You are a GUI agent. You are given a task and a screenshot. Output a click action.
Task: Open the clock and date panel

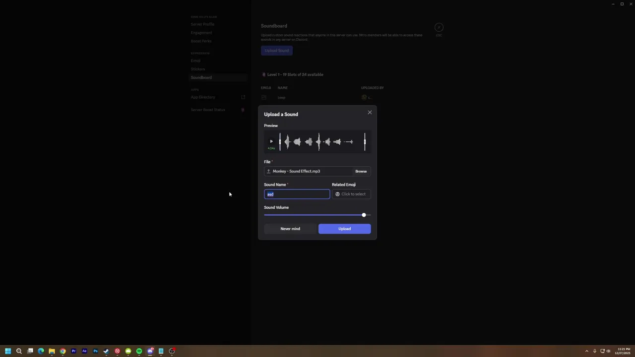point(623,351)
